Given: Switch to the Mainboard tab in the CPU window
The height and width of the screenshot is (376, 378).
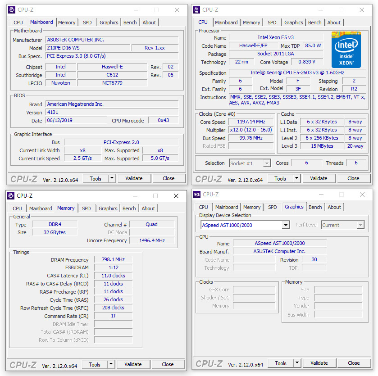Looking at the screenshot, I should click(x=226, y=23).
